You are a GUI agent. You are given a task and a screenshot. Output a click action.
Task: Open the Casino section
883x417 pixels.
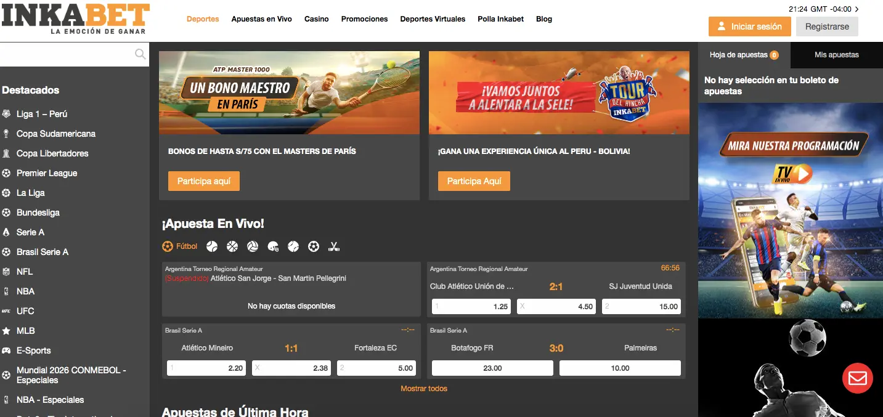click(x=317, y=19)
